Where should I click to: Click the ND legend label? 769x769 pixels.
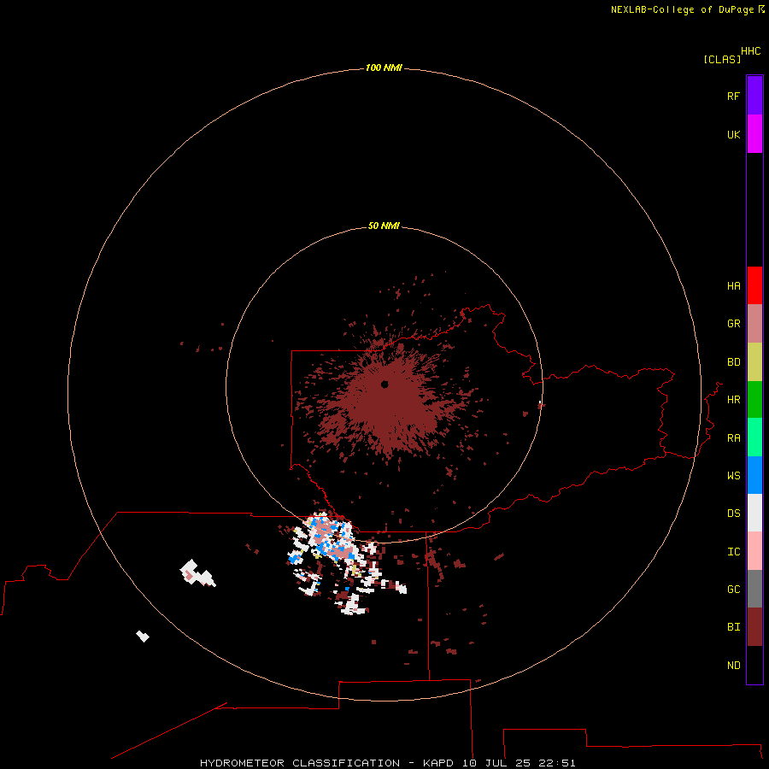[x=733, y=665]
